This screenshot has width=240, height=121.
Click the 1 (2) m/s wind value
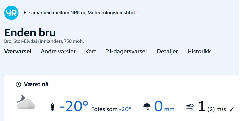(x=212, y=107)
